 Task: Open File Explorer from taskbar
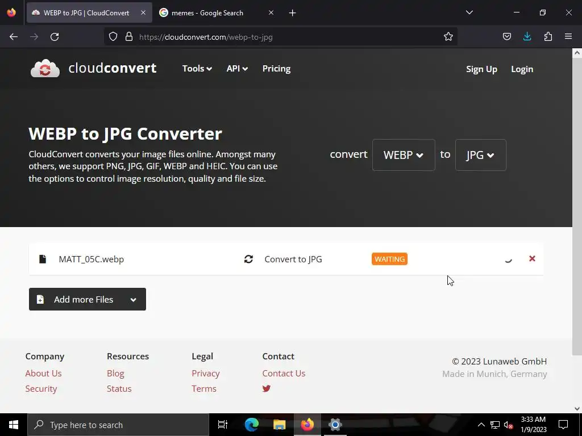coord(280,425)
